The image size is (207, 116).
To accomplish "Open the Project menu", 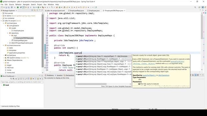I will [x=39, y=5].
